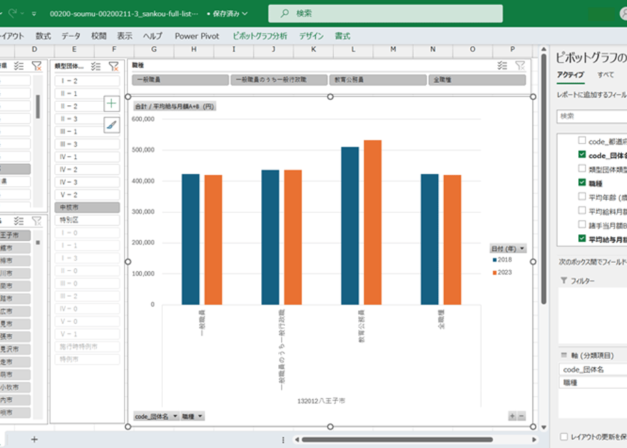Image resolution: width=627 pixels, height=448 pixels.
Task: Select the 一般職員 slicer button
Action: [180, 79]
